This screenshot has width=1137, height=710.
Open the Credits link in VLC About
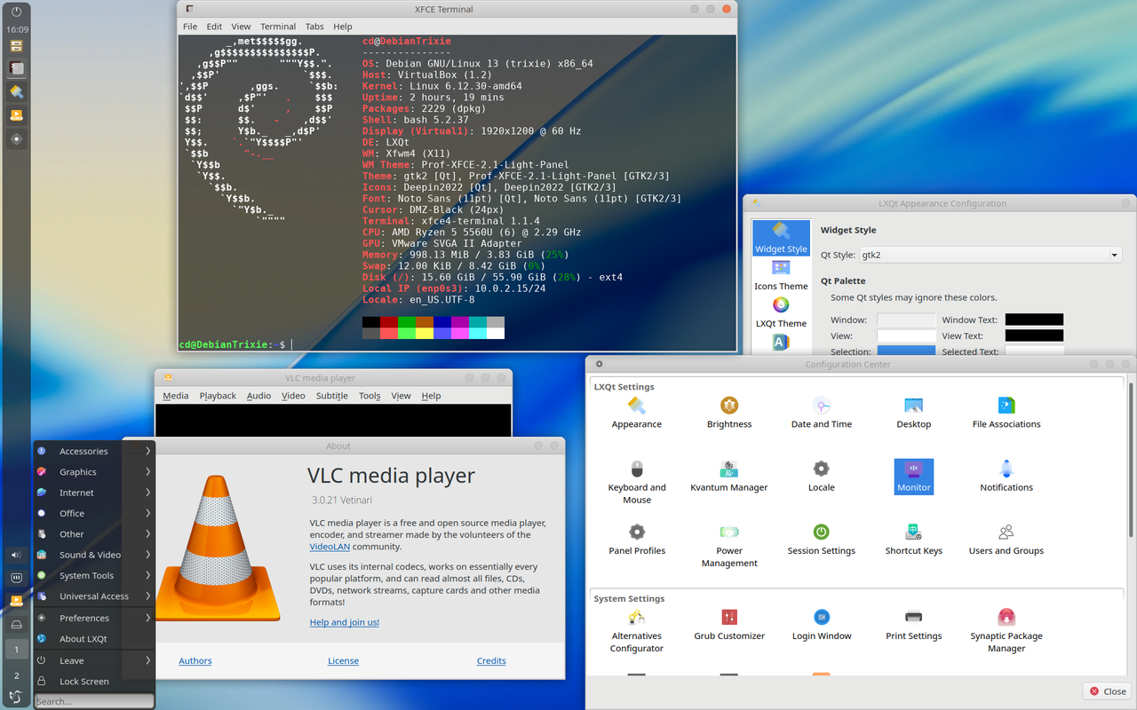(x=491, y=660)
